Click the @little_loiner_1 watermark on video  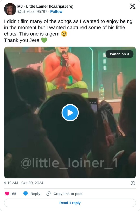tap(69, 163)
